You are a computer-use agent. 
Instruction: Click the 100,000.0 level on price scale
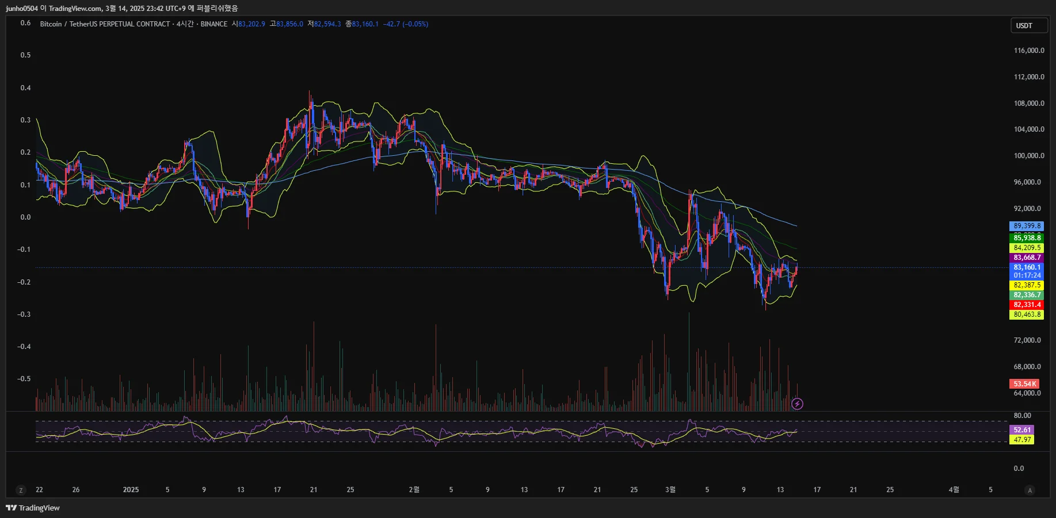coord(1028,156)
